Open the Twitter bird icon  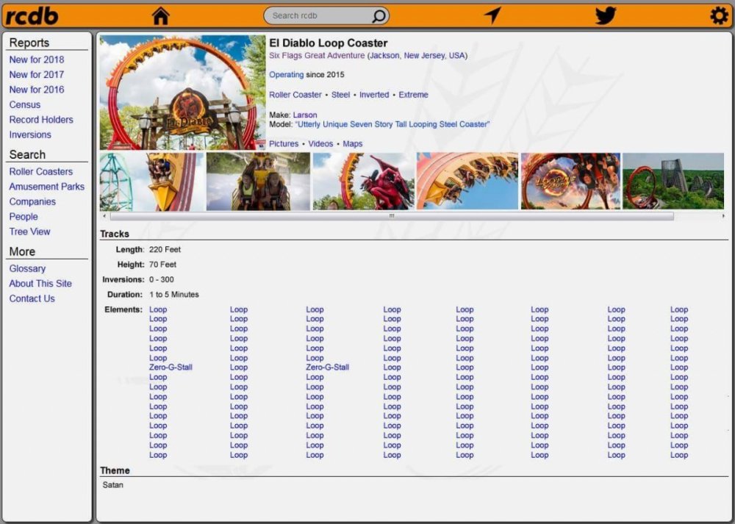[606, 15]
